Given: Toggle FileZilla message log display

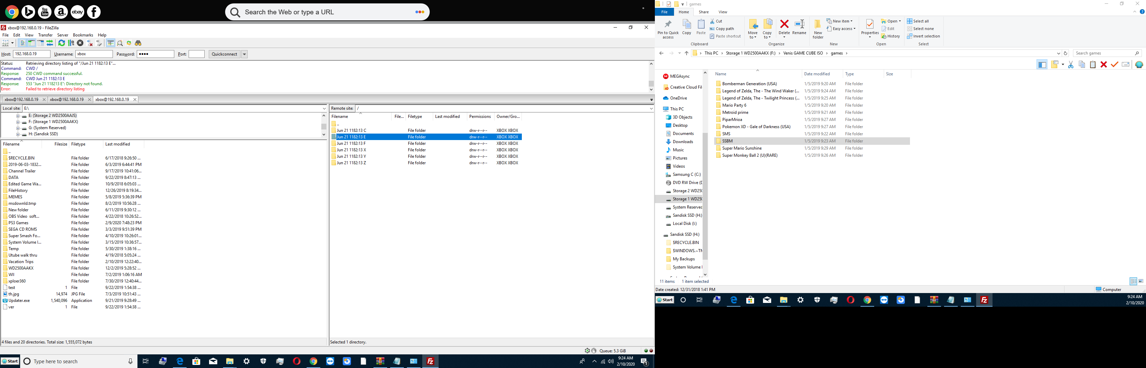Looking at the screenshot, I should [22, 43].
